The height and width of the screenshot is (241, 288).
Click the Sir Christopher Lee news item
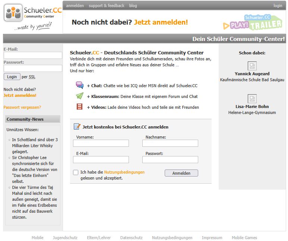pos(35,169)
